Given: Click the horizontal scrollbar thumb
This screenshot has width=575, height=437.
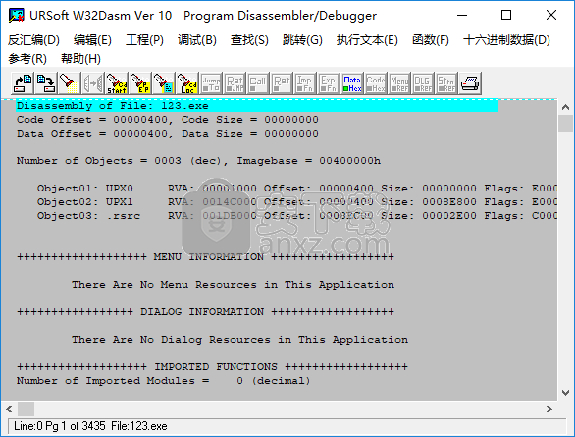Looking at the screenshot, I should pos(26,409).
